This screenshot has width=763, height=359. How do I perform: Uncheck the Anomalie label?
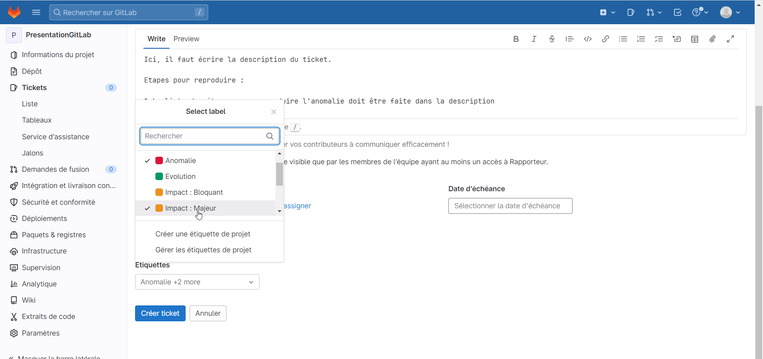point(180,161)
